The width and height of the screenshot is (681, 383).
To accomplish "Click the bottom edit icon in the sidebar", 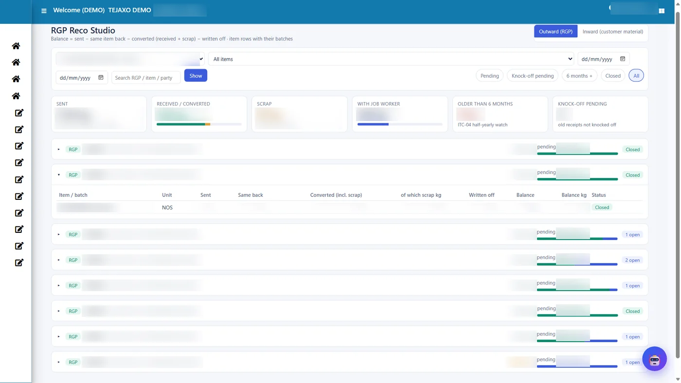I will [19, 262].
